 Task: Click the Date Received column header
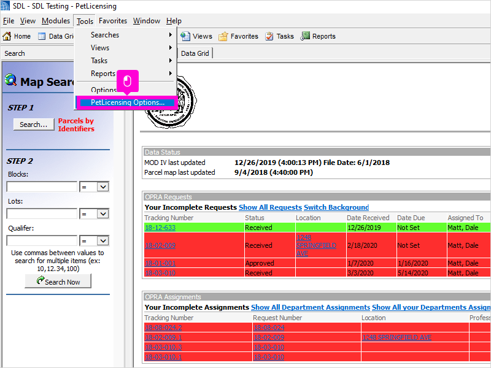pos(368,218)
